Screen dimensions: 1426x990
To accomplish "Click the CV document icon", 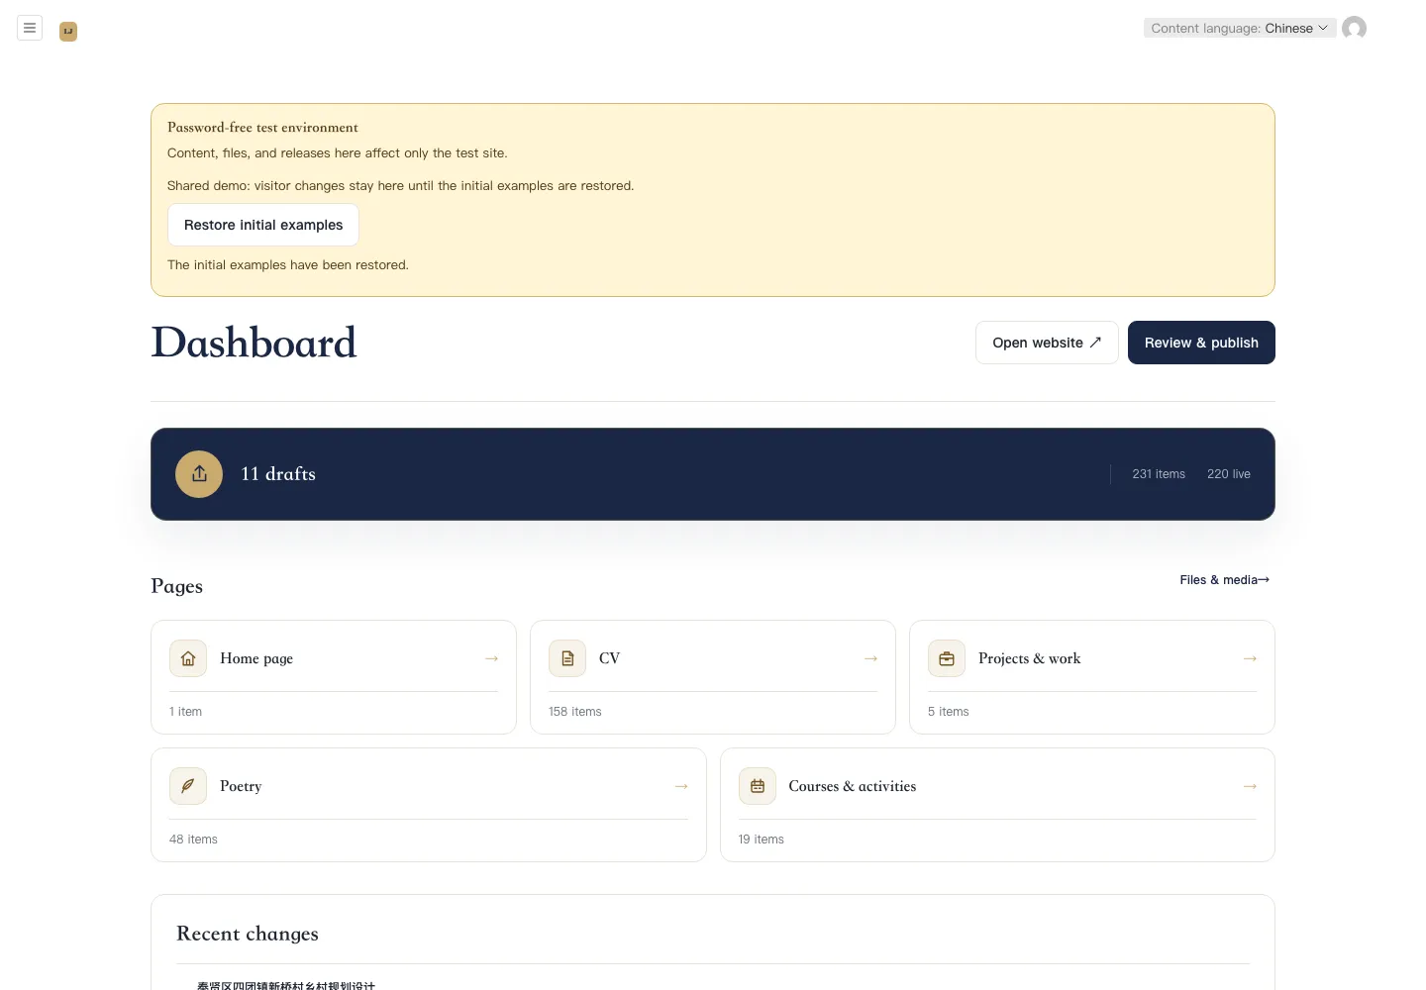I will pos(567,658).
